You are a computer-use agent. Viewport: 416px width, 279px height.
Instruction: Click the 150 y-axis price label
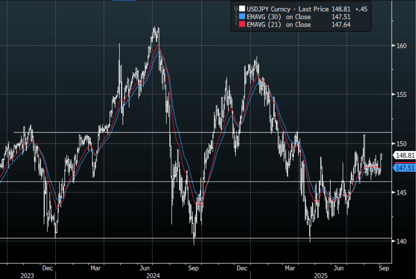click(x=401, y=144)
